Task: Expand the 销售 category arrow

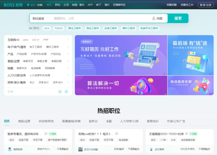Action: click(x=68, y=68)
